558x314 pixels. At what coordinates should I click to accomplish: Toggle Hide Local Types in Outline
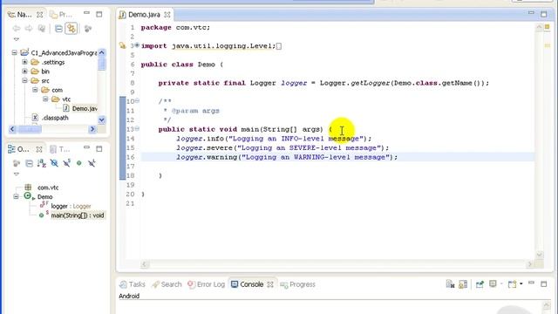tap(92, 163)
